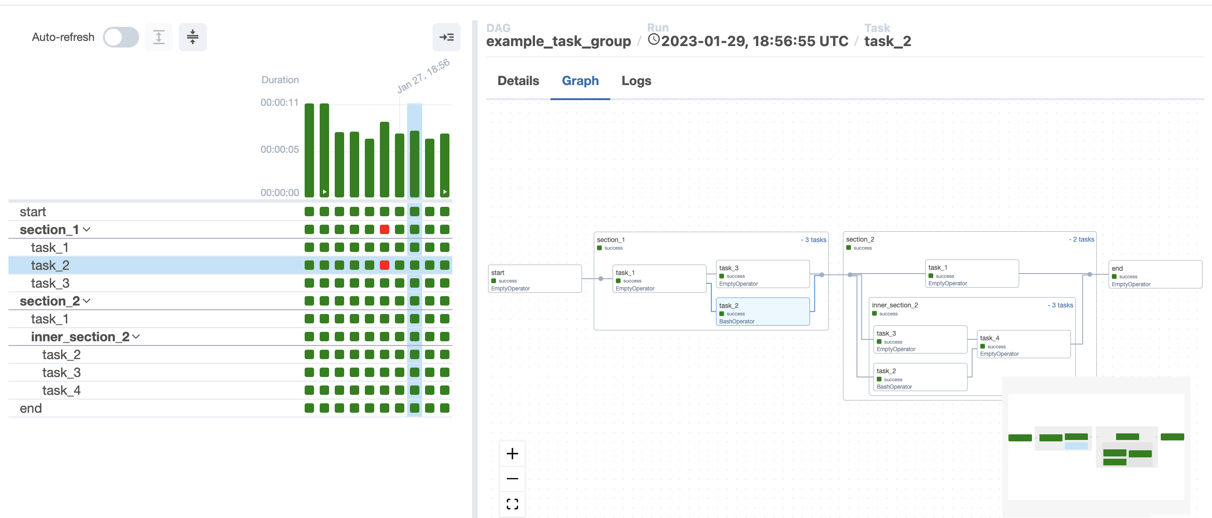Switch to the Details tab
Image resolution: width=1212 pixels, height=518 pixels.
(x=518, y=80)
